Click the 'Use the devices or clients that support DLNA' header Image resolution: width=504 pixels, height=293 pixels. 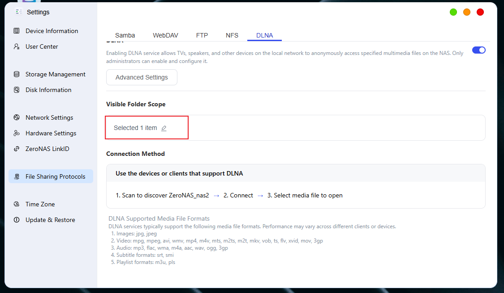[x=179, y=173]
